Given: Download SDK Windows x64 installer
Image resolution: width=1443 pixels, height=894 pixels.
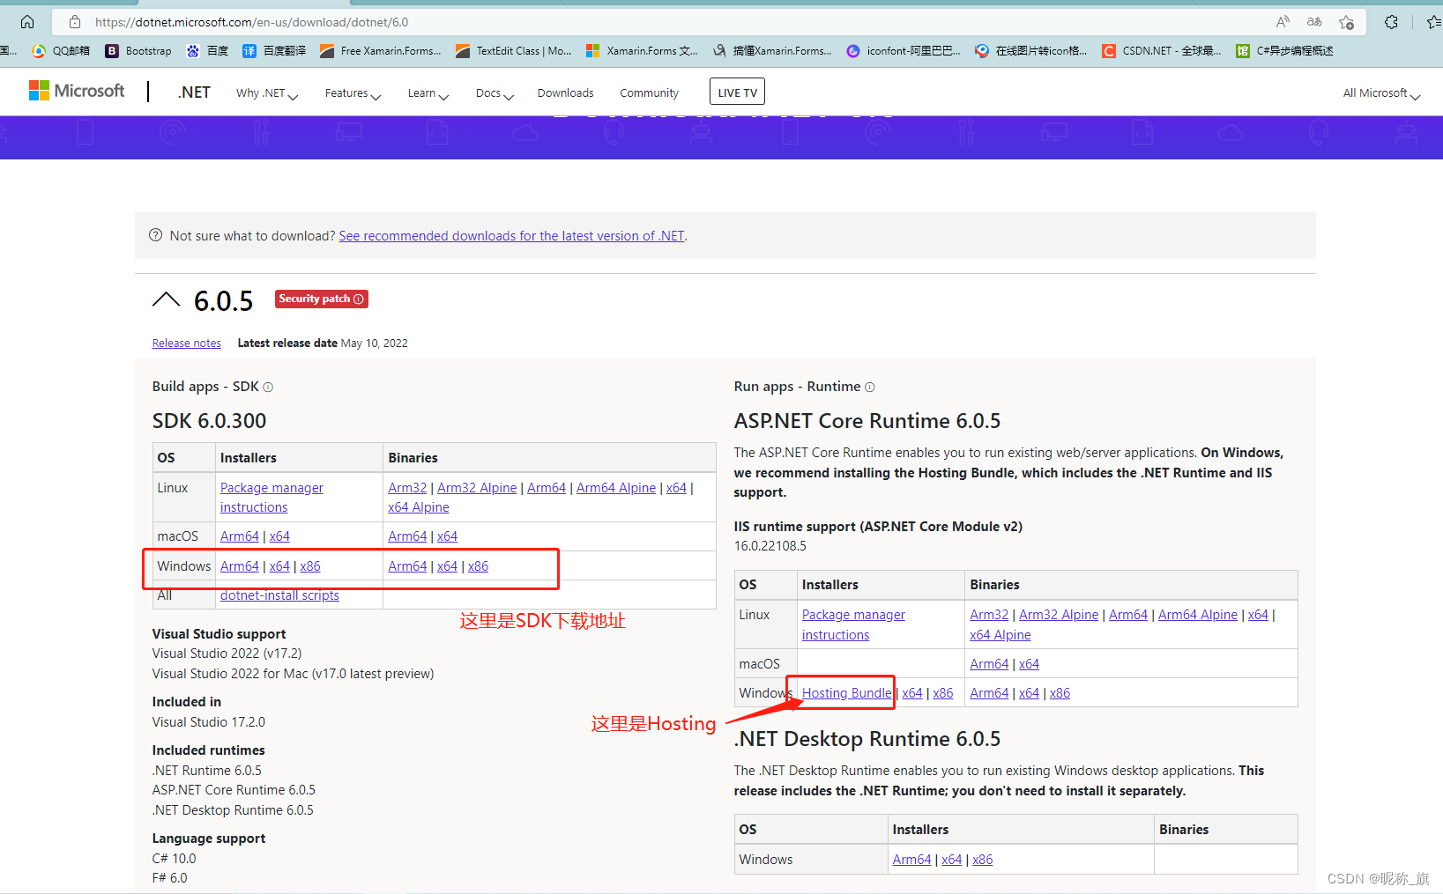Looking at the screenshot, I should 279,566.
